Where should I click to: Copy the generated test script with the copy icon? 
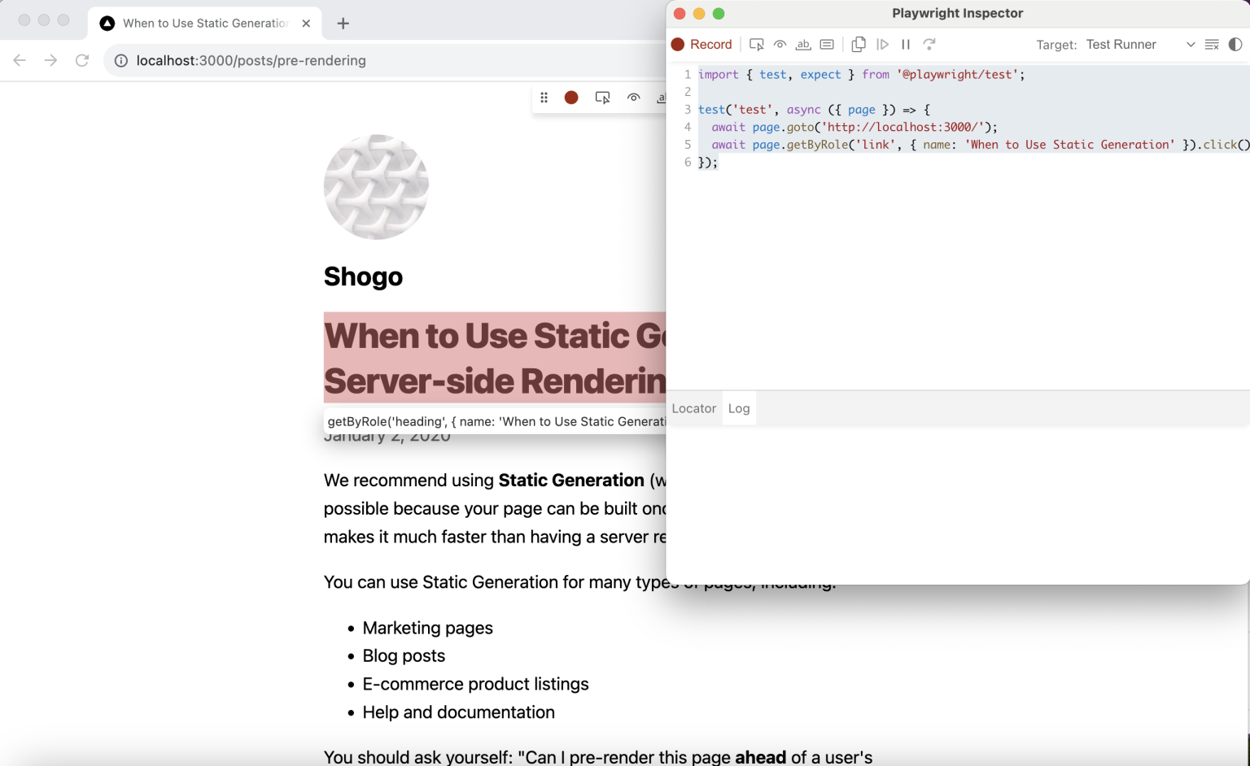859,45
